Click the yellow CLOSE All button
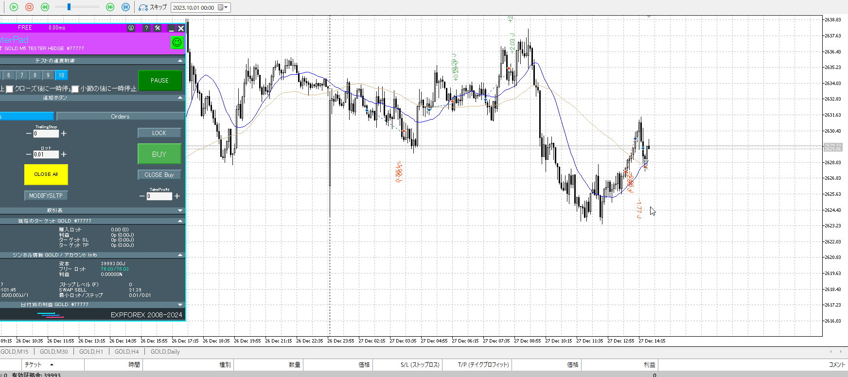Screen dimensions: 848x377 point(46,174)
